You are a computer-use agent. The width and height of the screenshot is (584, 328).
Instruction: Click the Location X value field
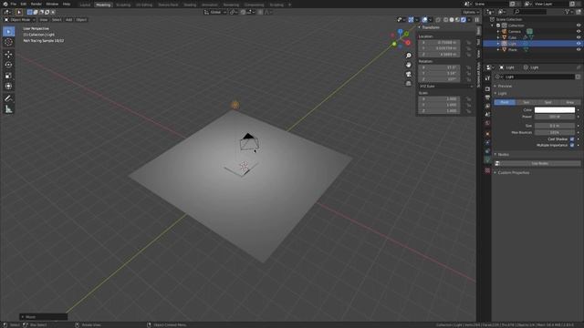[x=439, y=43]
